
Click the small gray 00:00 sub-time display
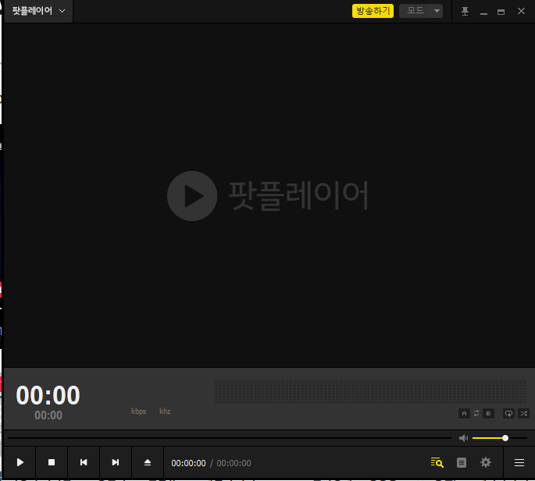48,415
